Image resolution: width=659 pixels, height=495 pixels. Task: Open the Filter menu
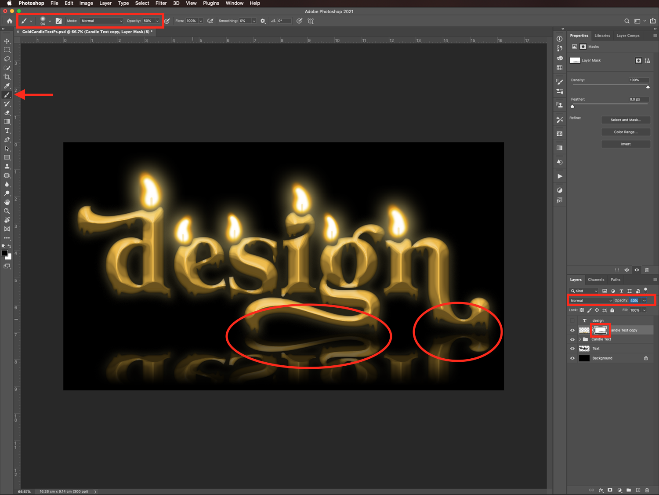[x=161, y=3]
